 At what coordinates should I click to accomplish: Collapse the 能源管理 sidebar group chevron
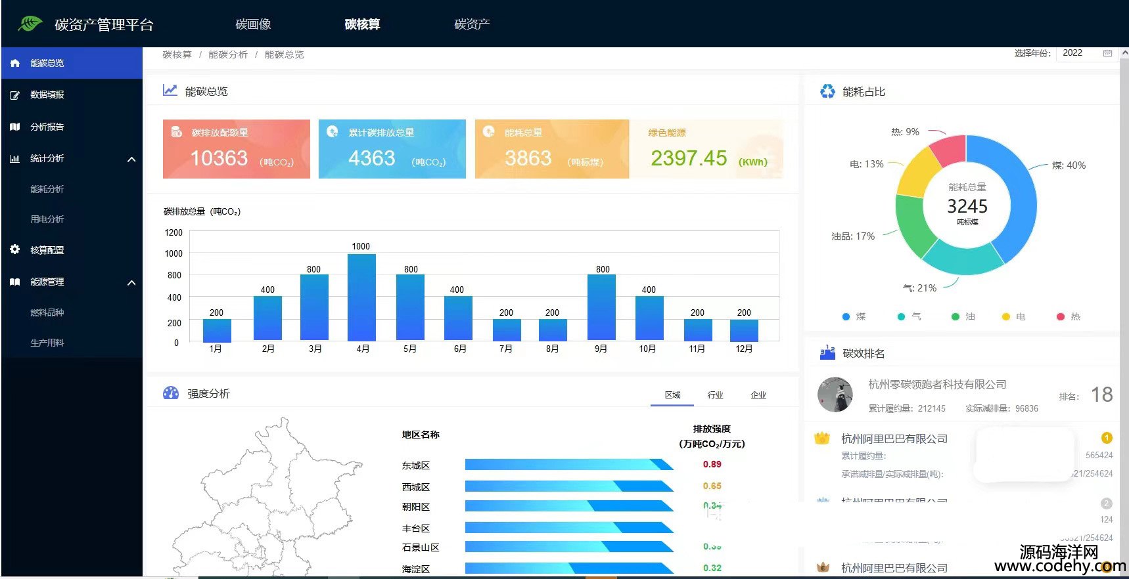coord(131,282)
